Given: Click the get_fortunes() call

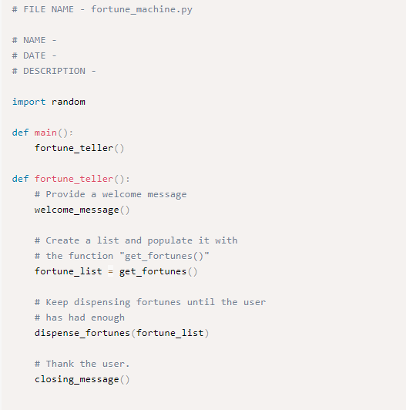Looking at the screenshot, I should pos(158,271).
